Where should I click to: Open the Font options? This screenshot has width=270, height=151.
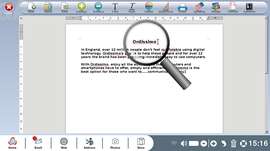click(115, 8)
